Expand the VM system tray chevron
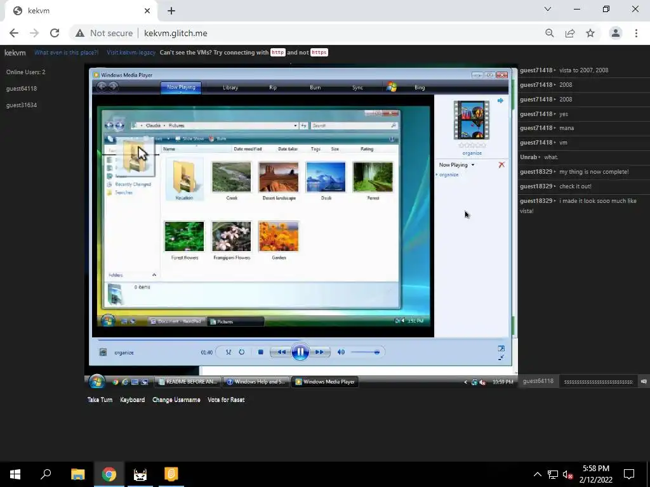 [x=465, y=382]
